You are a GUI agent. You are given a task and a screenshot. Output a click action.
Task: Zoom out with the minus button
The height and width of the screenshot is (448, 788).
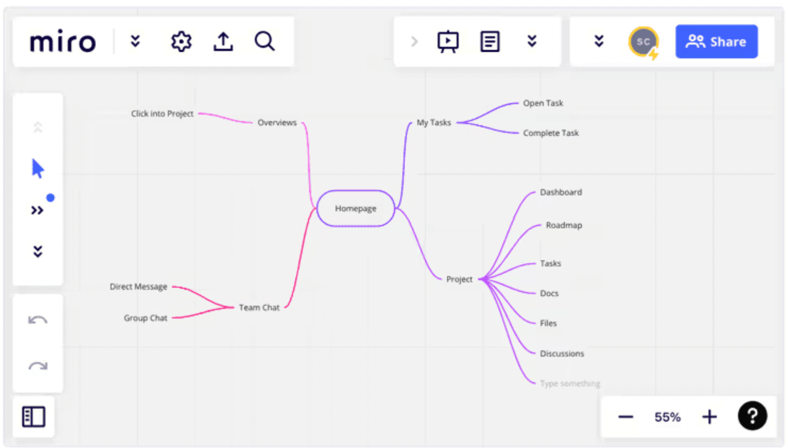[626, 417]
